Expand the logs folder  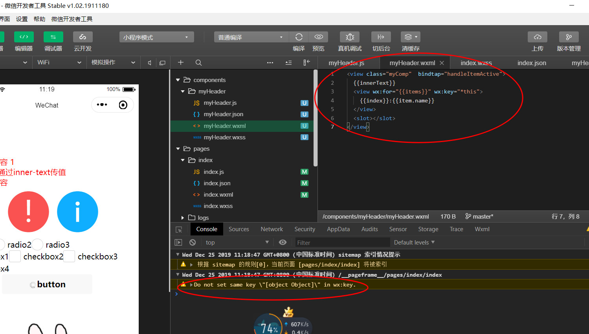pos(183,217)
